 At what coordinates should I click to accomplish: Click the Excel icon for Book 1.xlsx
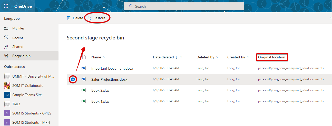click(x=83, y=101)
